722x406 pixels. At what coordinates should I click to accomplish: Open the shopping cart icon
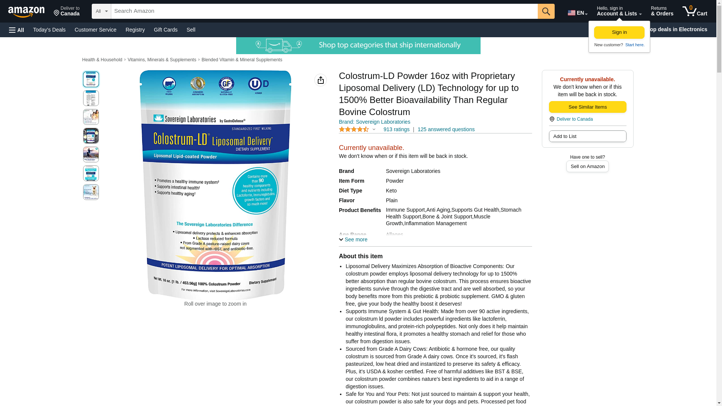[695, 11]
